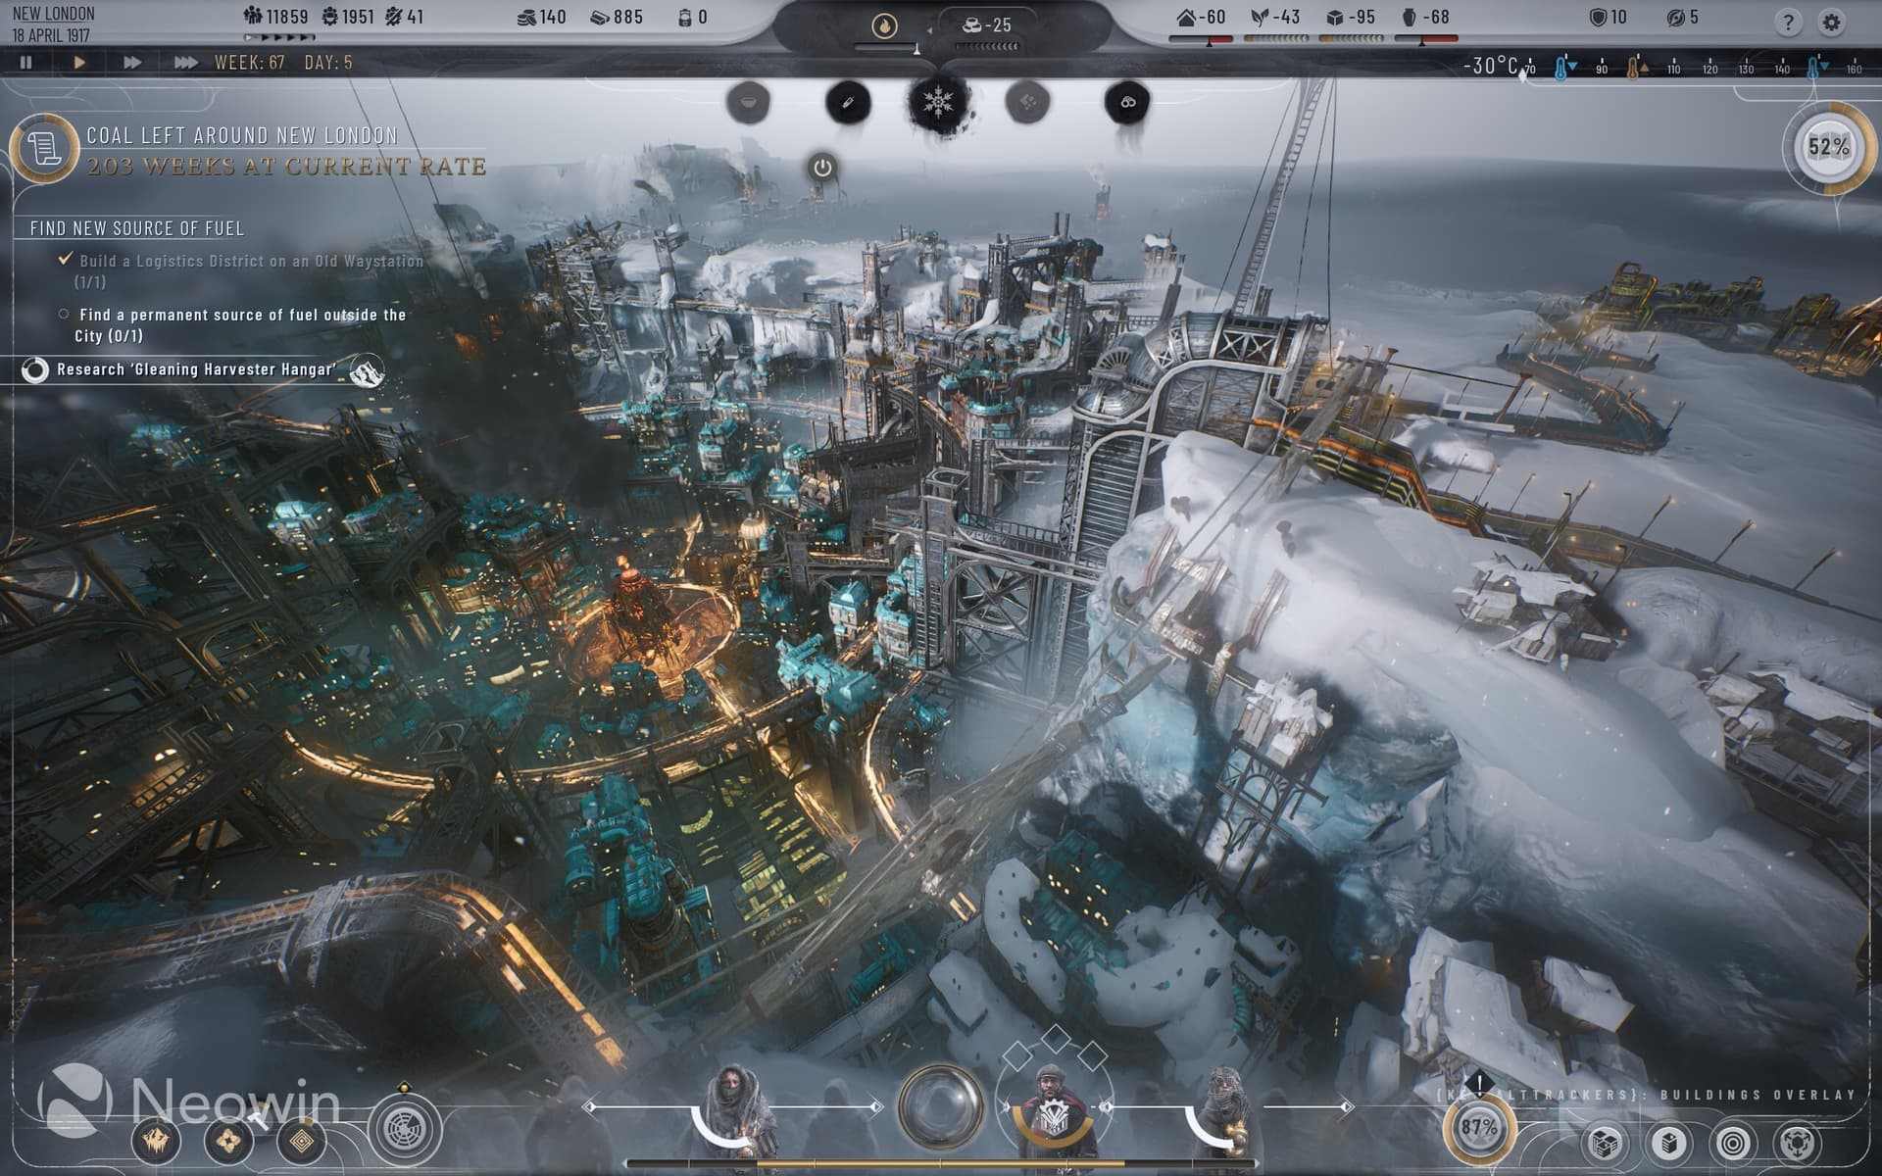
Task: Select the frostbreaking icon in bottom bar
Action: pyautogui.click(x=157, y=1139)
